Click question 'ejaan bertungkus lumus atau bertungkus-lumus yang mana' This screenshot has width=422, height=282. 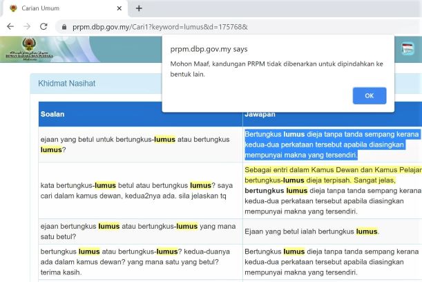138,232
